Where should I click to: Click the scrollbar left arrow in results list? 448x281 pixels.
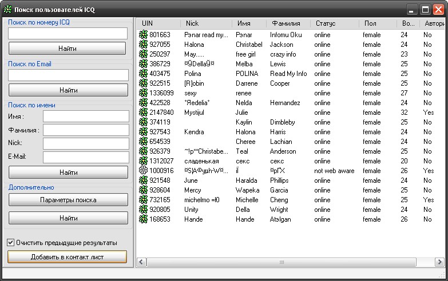[x=142, y=262]
